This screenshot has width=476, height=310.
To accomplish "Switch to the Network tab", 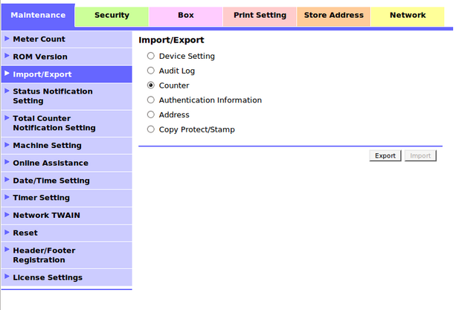I will tap(408, 16).
